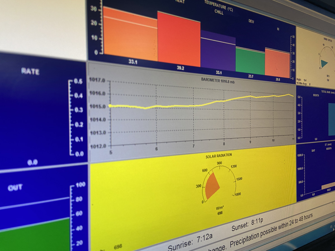Screen dimensions: 335x251
Task: Click the teal wind speed gauge pointer
Action: (324, 64)
